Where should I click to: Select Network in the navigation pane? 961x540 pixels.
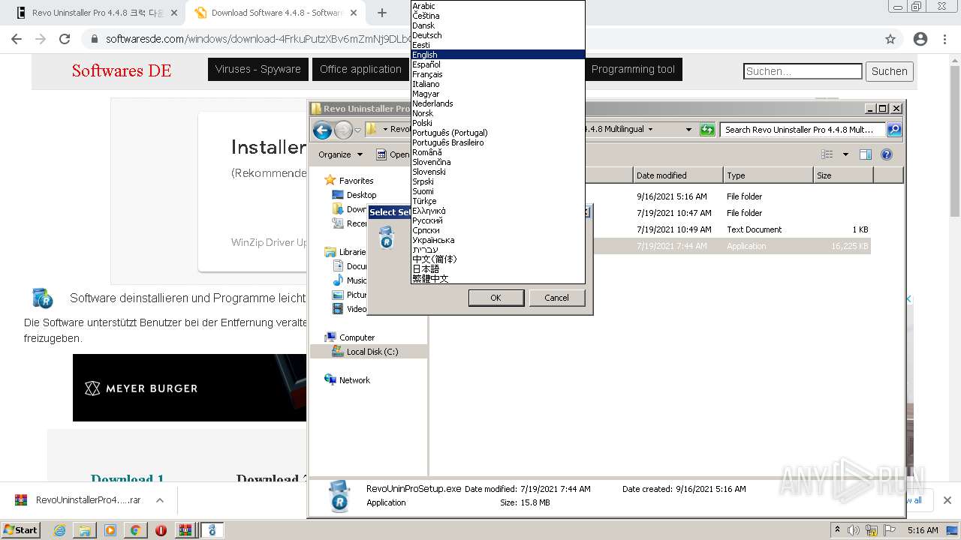point(354,380)
